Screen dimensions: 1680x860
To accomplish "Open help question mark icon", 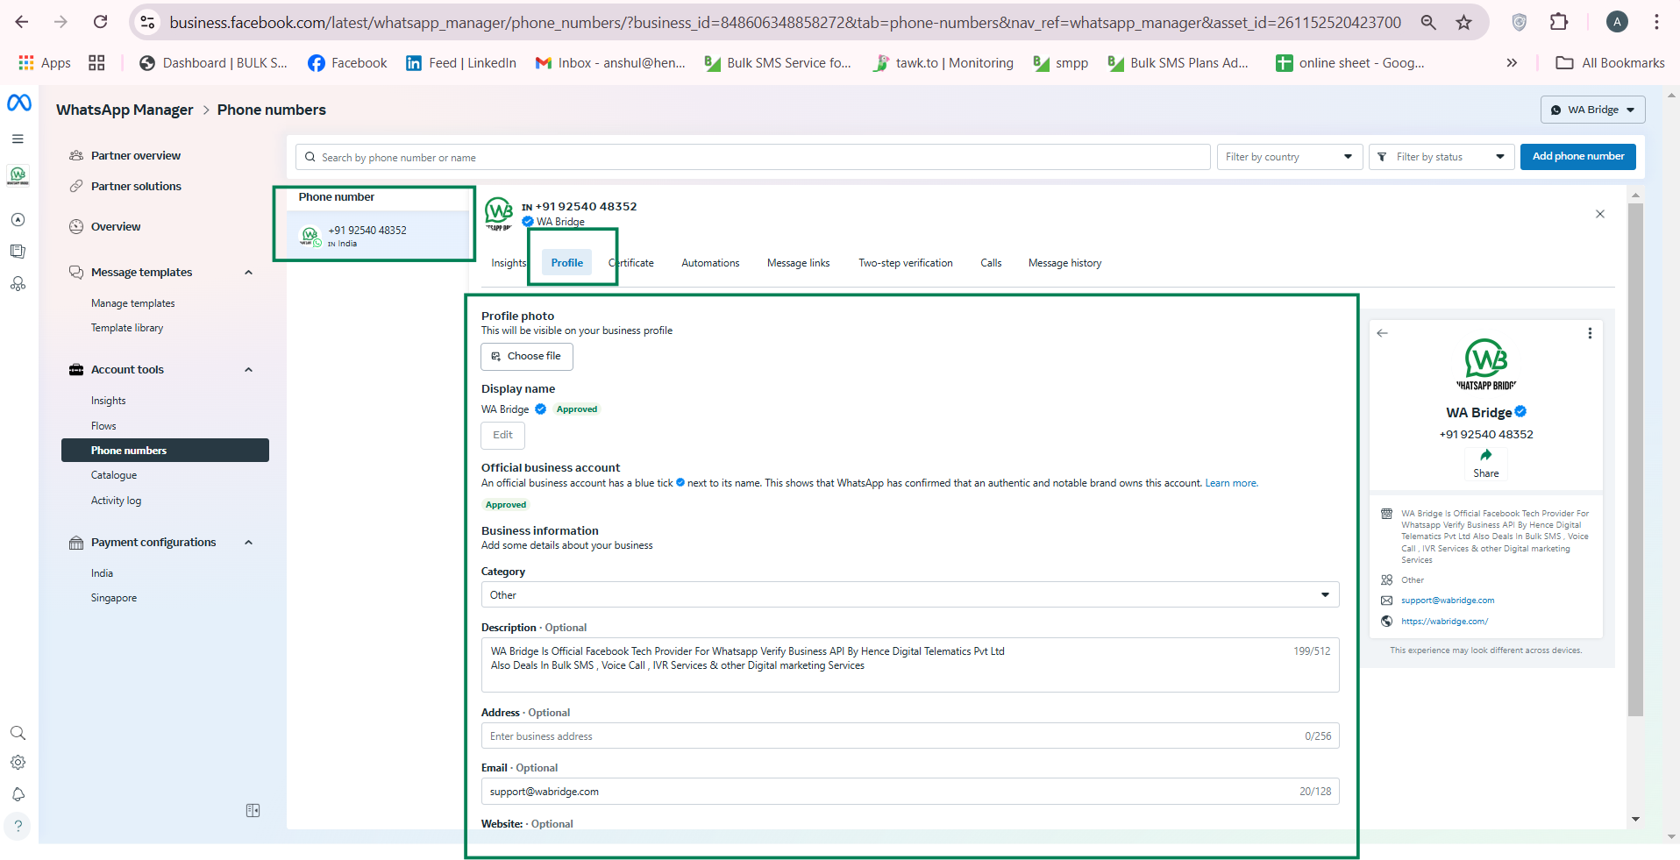I will tap(18, 826).
